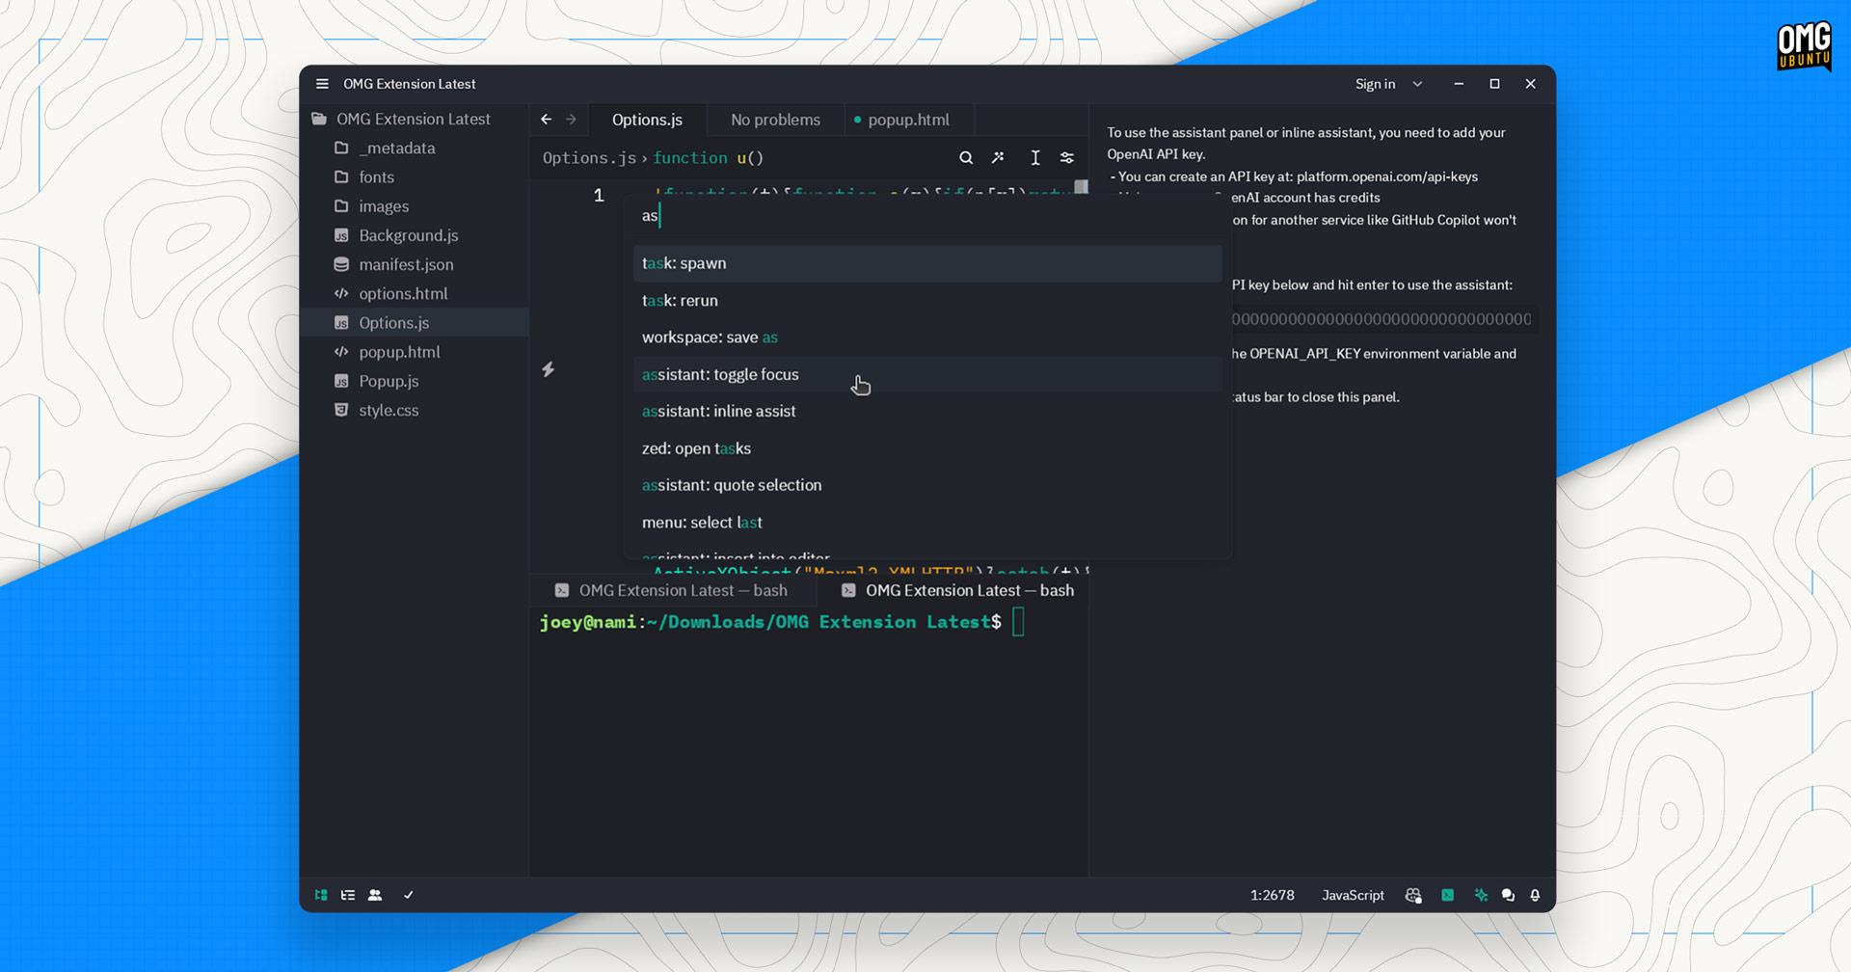This screenshot has width=1851, height=972.
Task: Toggle the project panel in the status bar
Action: pos(321,895)
